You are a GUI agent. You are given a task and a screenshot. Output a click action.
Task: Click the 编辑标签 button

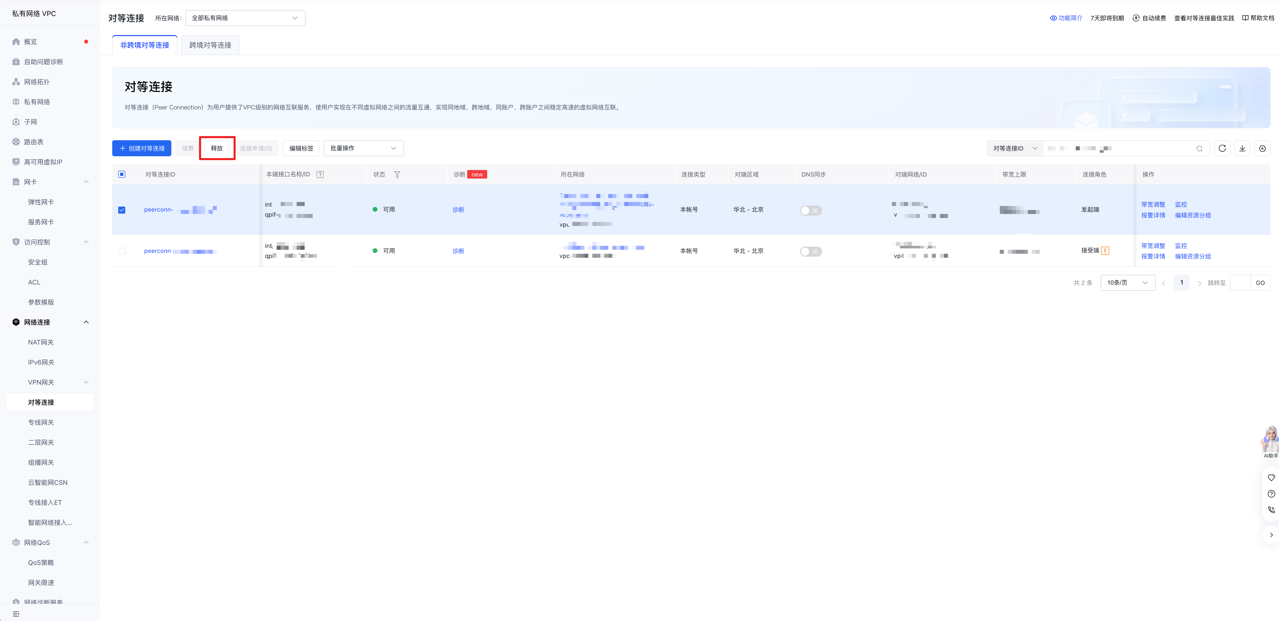point(301,148)
